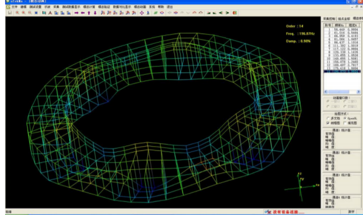Click the save icon in toolbar
Screen dimensions: 363x215
(9, 13)
